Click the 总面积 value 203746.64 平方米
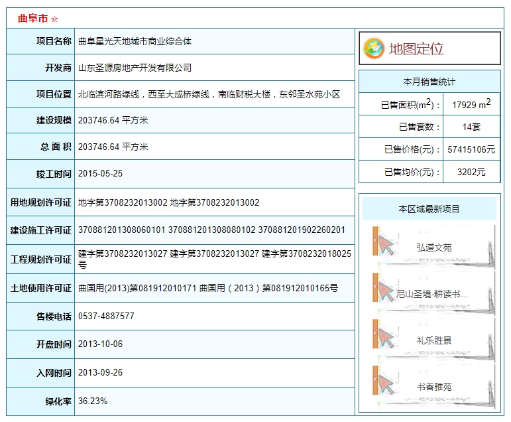This screenshot has height=422, width=511. 113,147
